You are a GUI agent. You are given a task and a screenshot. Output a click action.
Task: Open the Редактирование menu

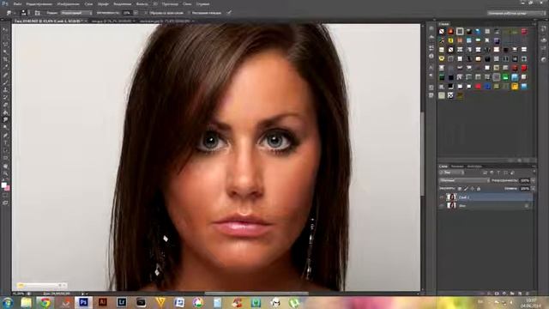pos(39,3)
